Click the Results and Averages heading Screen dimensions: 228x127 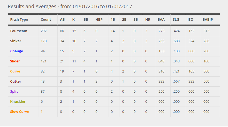click(x=70, y=6)
